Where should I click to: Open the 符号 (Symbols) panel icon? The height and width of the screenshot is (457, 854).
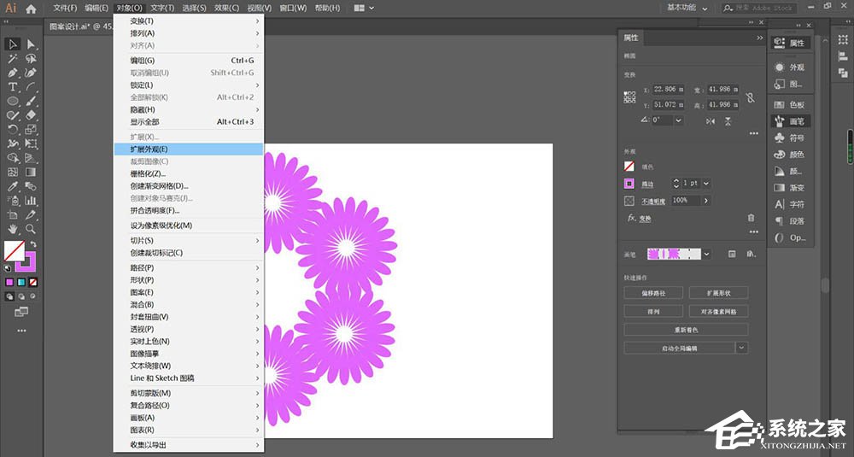coord(790,138)
